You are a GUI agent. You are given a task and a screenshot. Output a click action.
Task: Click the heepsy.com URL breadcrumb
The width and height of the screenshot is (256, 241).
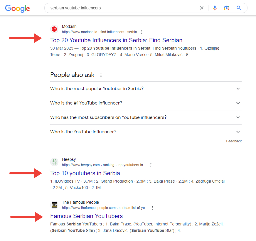(104, 165)
